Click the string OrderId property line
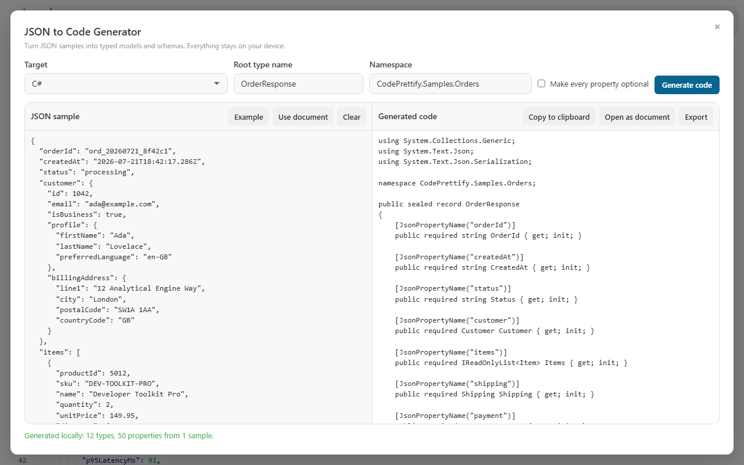Image resolution: width=744 pixels, height=465 pixels. (x=488, y=235)
